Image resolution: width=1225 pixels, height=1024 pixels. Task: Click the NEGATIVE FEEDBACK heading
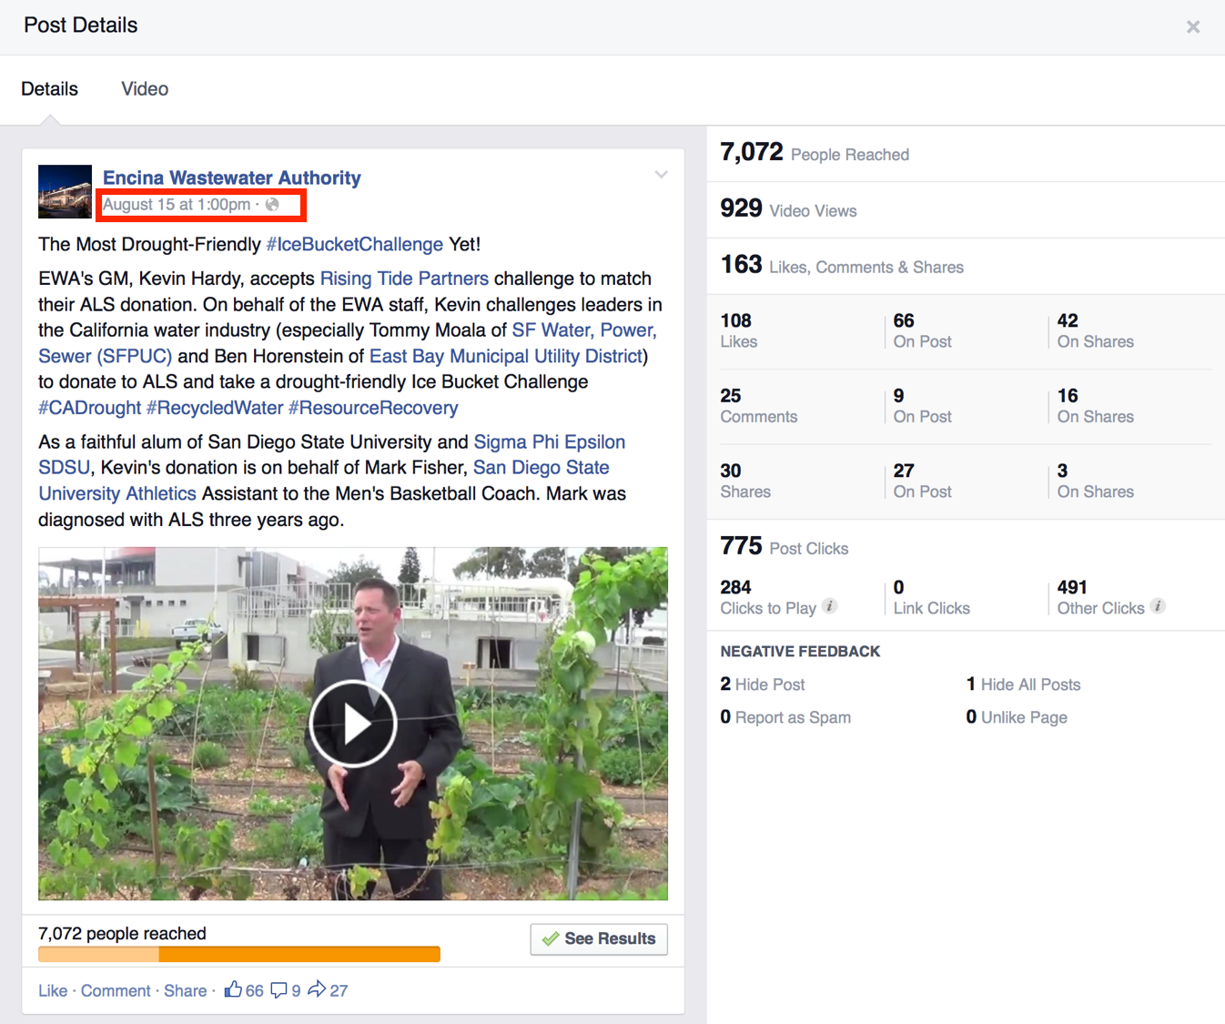(800, 652)
